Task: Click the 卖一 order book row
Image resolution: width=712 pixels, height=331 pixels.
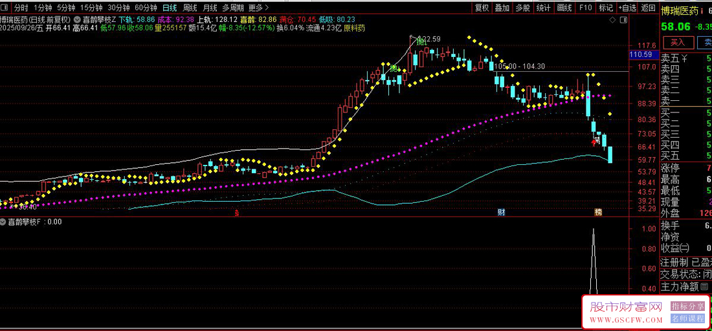Action: (x=686, y=101)
